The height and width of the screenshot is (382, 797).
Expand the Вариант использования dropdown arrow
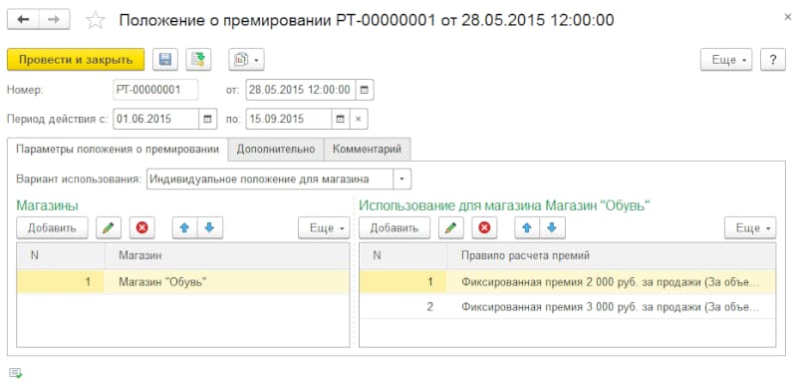click(x=402, y=180)
